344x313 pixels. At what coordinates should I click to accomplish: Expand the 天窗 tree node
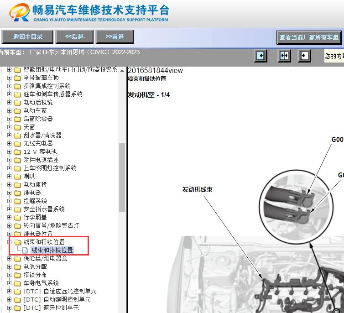point(9,127)
